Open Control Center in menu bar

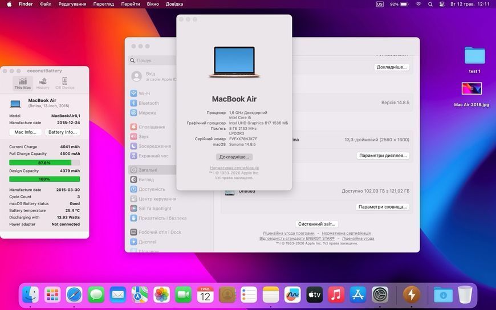tap(442, 4)
